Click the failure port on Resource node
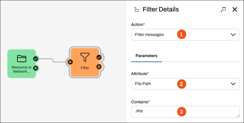 pyautogui.click(x=36, y=68)
